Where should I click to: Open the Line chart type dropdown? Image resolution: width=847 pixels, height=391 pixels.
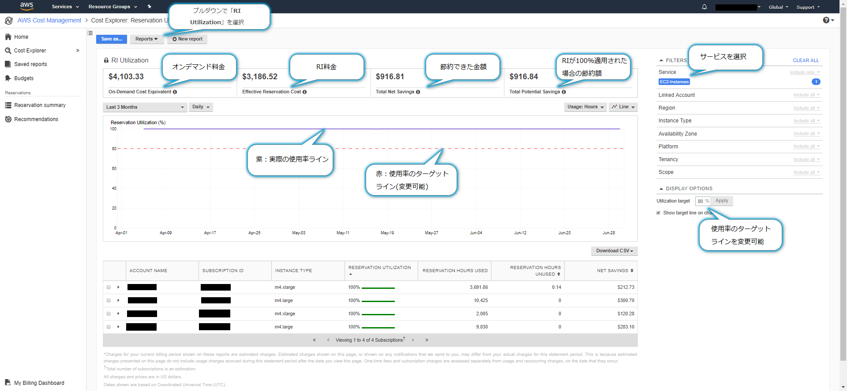point(623,107)
